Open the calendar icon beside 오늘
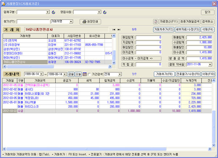 point(85,74)
